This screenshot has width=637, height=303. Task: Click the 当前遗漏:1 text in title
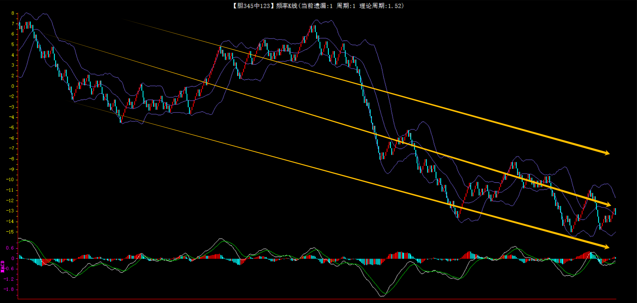point(317,6)
